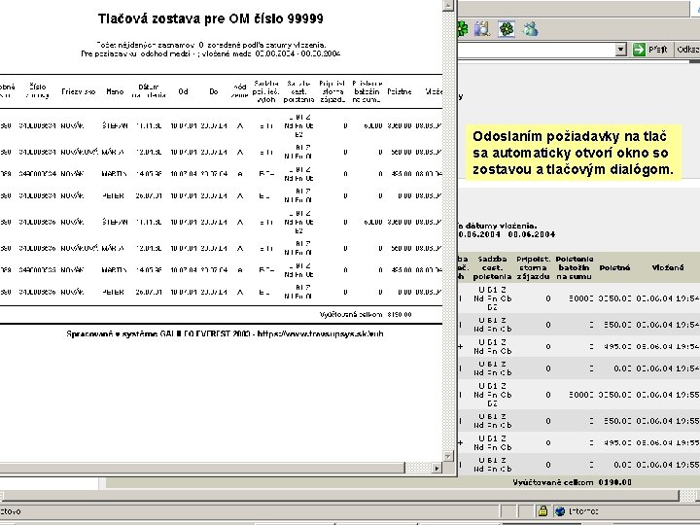This screenshot has height=525, width=700.
Task: Click the highlighted ICQ flower icon
Action: [x=507, y=29]
